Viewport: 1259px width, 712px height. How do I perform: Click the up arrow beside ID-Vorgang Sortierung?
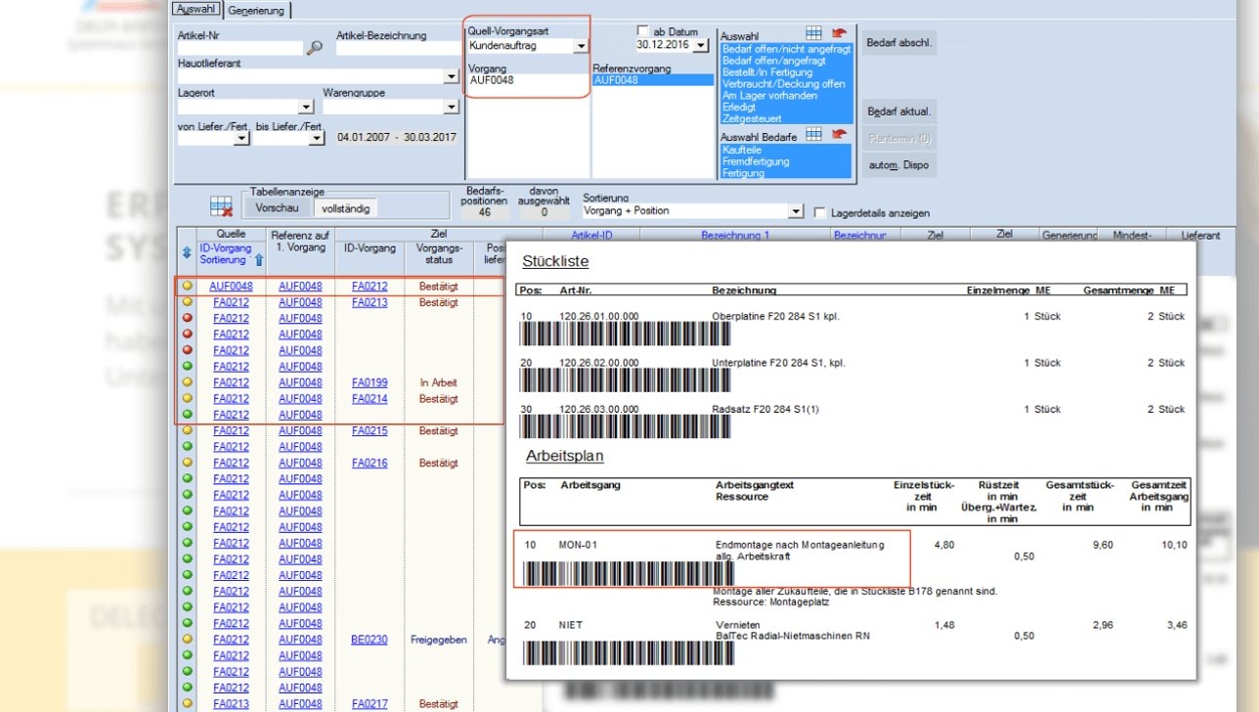[259, 260]
